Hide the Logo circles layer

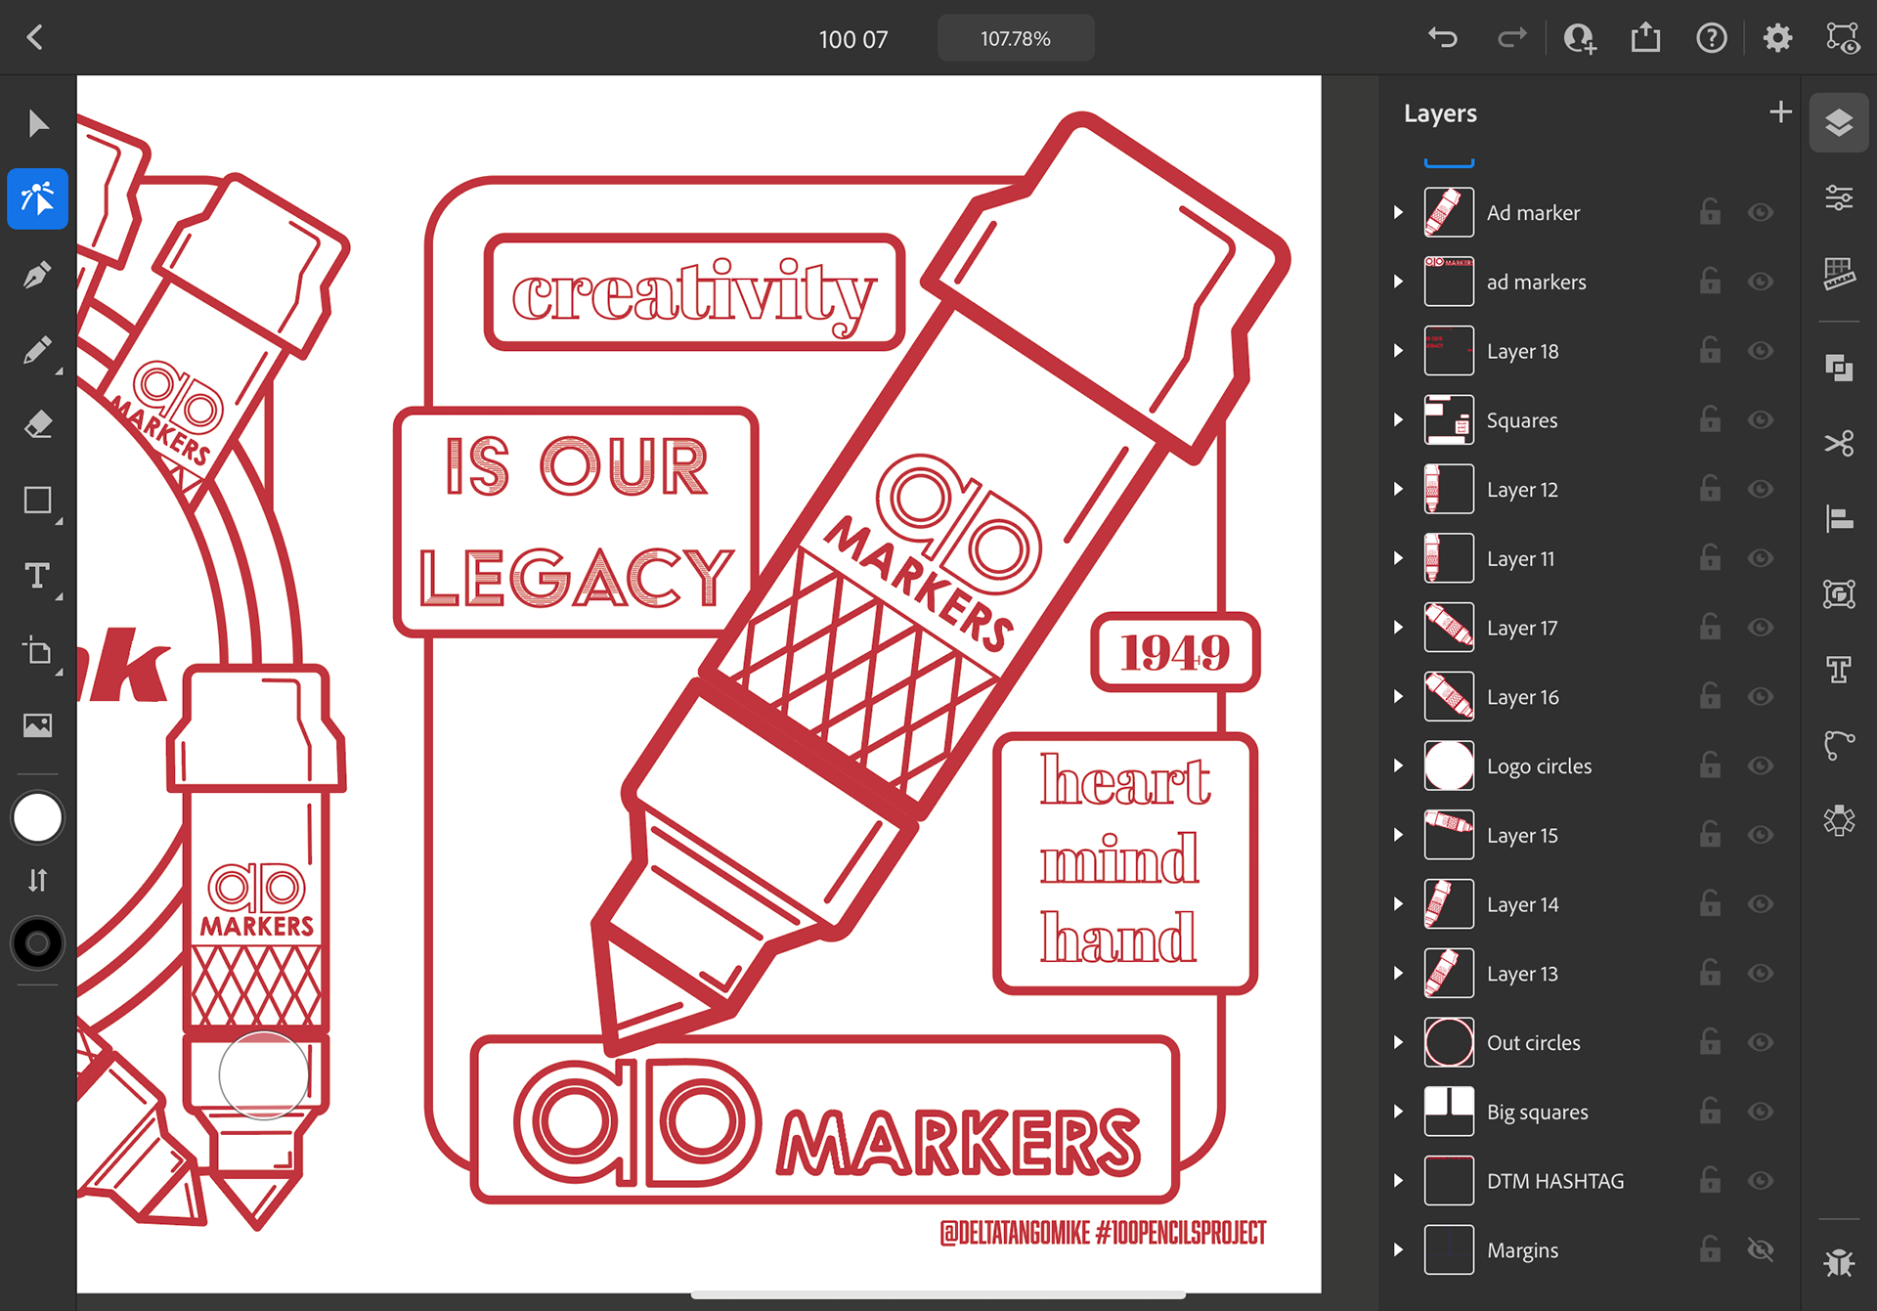tap(1761, 765)
